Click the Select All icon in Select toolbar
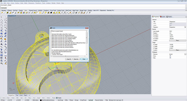This screenshot has width=187, height=101. (x=2, y=13)
